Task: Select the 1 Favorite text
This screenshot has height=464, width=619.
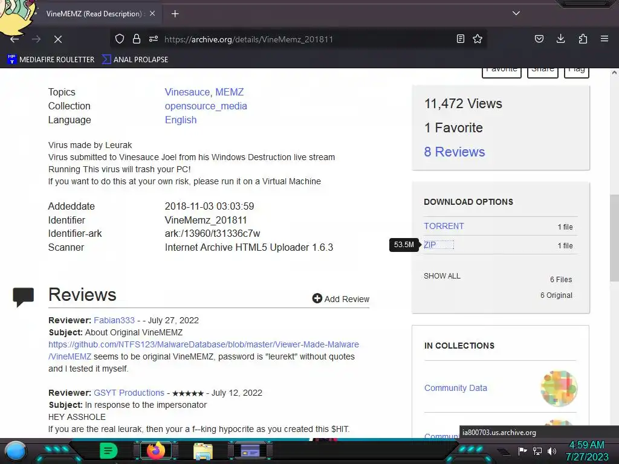Action: pyautogui.click(x=453, y=128)
